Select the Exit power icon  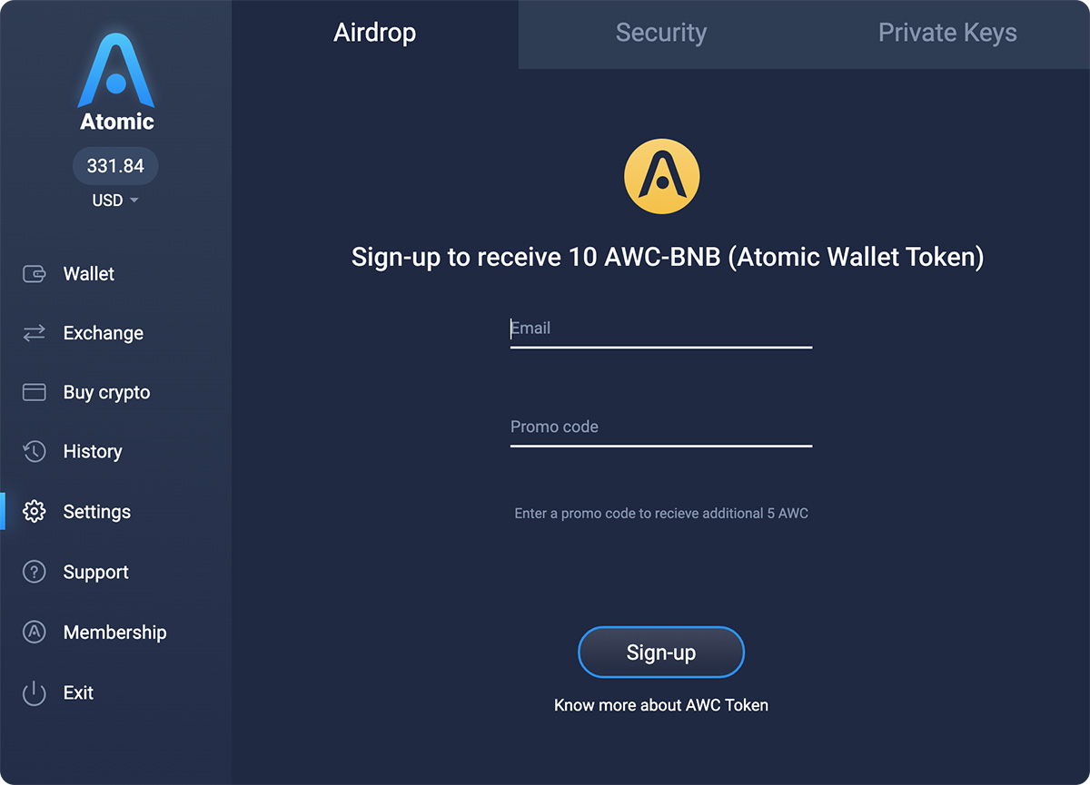33,692
